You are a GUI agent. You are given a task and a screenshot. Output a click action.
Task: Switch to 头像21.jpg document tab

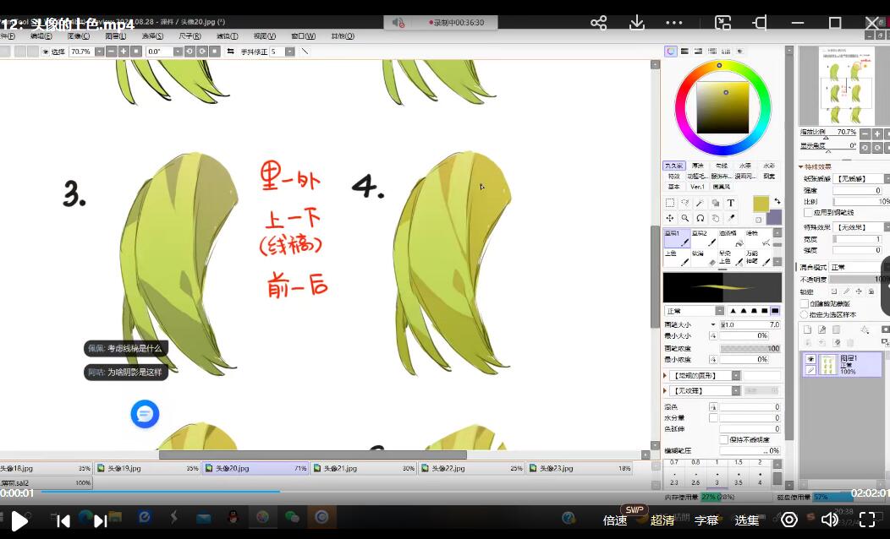(363, 468)
